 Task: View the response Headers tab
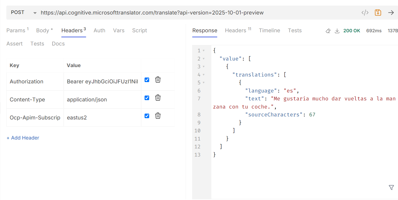238,30
